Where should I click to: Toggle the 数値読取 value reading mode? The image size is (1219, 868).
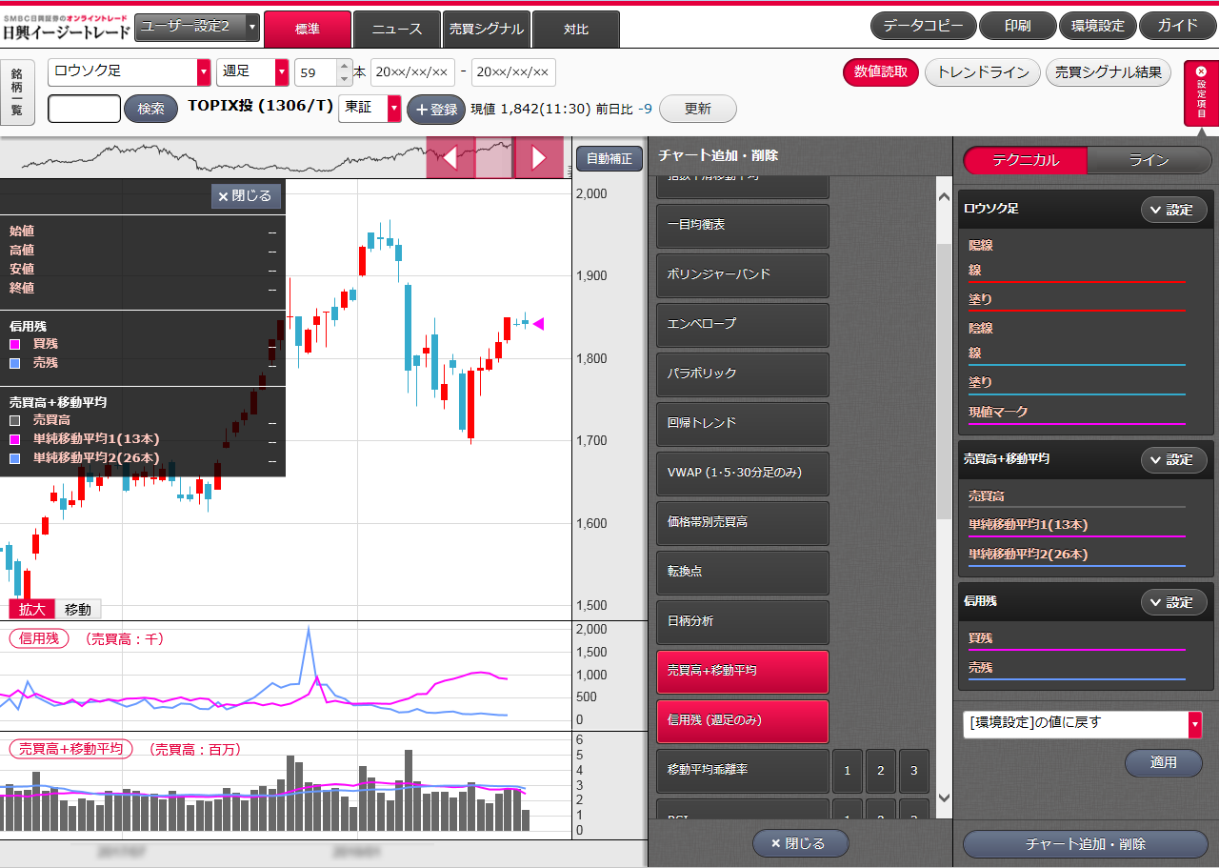pos(880,72)
